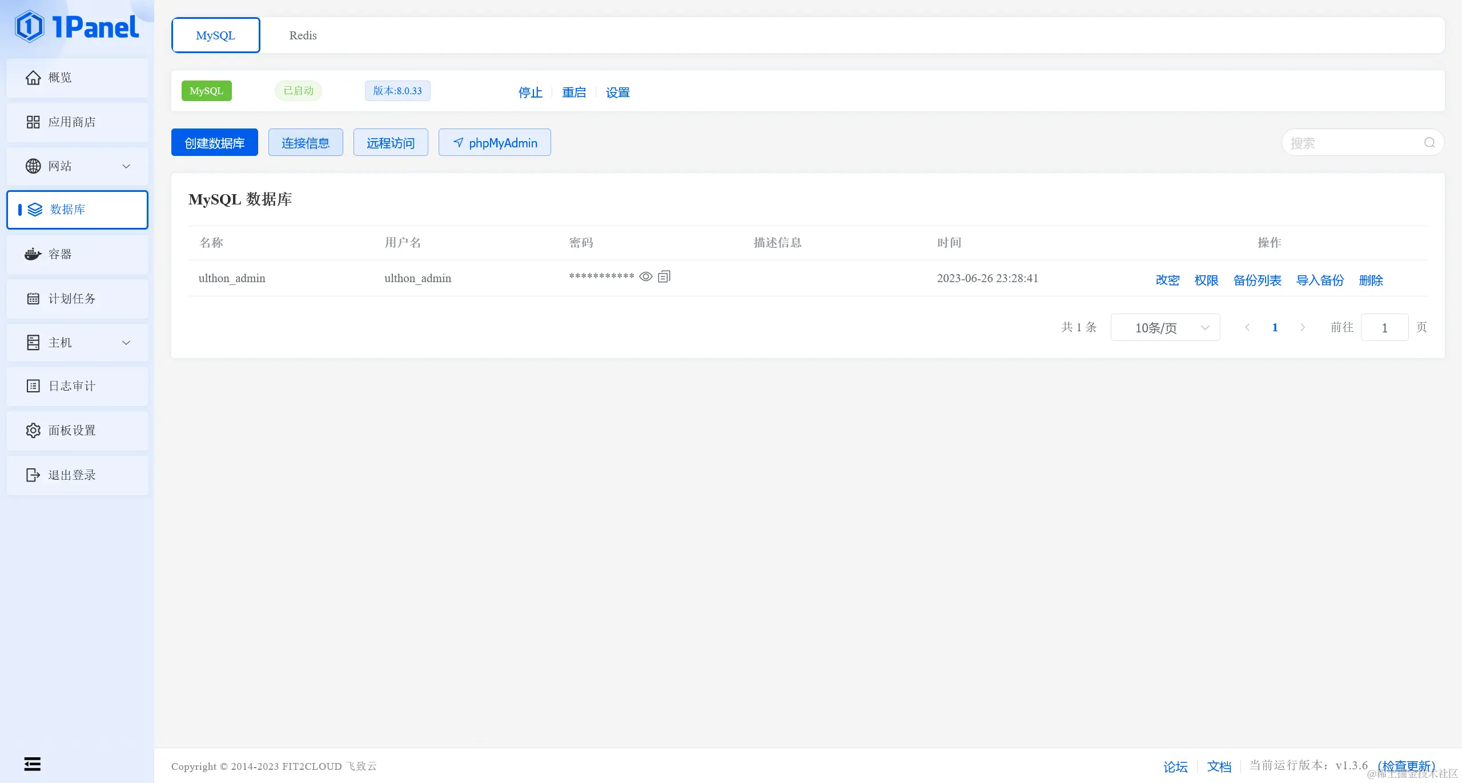Click the 删除 delete link for ulthon_admin
This screenshot has height=783, width=1462.
pos(1371,280)
